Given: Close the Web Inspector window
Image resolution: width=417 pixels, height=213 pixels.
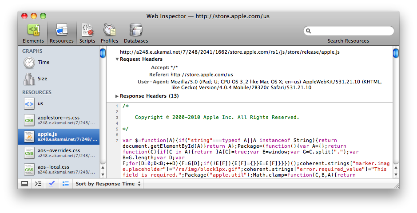Looking at the screenshot, I should click(24, 16).
